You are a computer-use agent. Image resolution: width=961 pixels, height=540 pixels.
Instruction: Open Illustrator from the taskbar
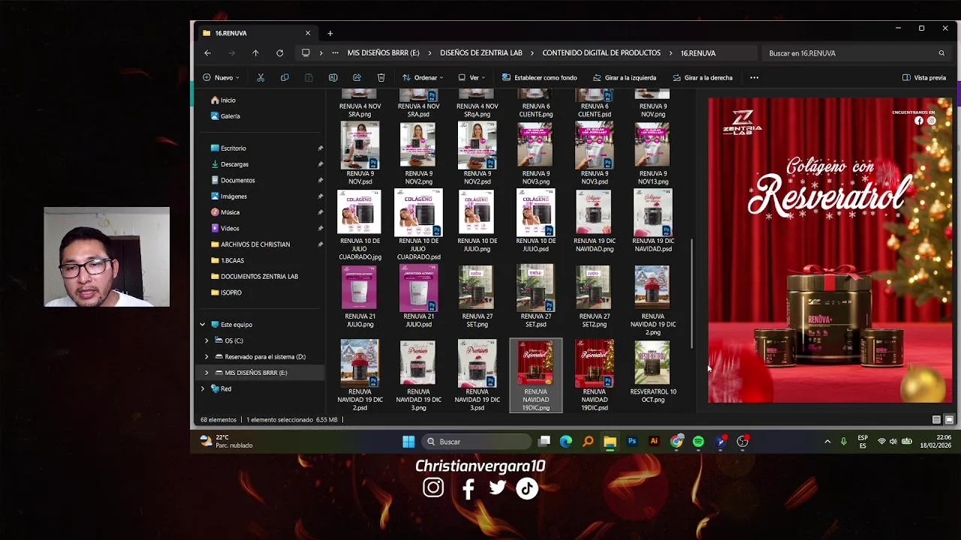click(x=654, y=442)
